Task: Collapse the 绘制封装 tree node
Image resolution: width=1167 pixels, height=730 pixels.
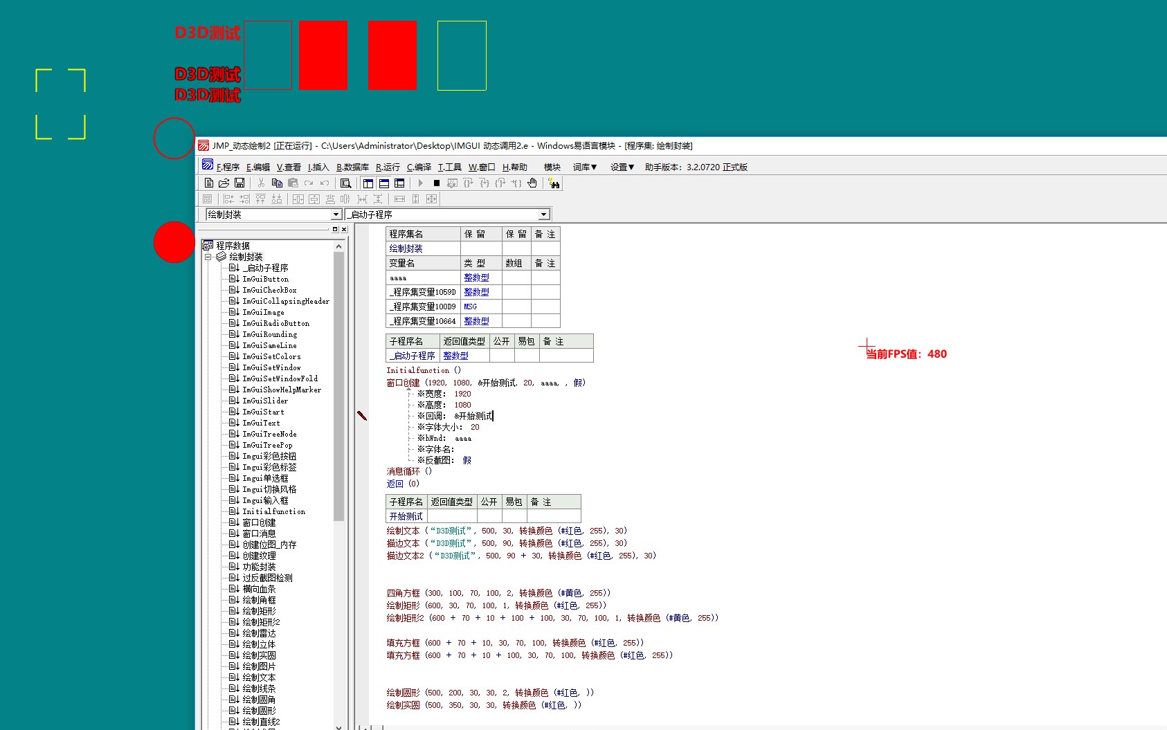Action: (x=208, y=257)
